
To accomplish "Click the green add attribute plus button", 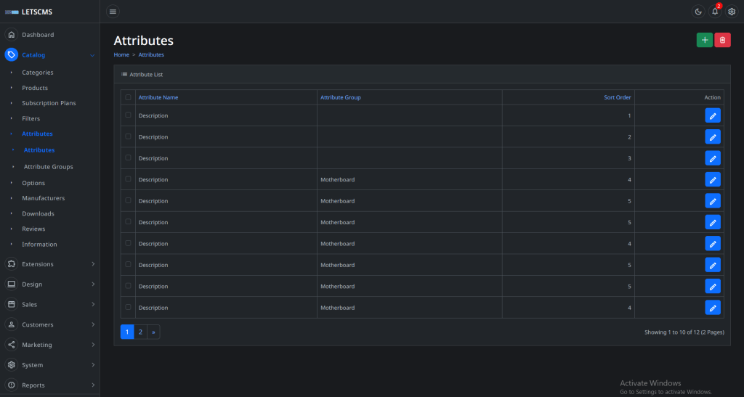I will [704, 41].
